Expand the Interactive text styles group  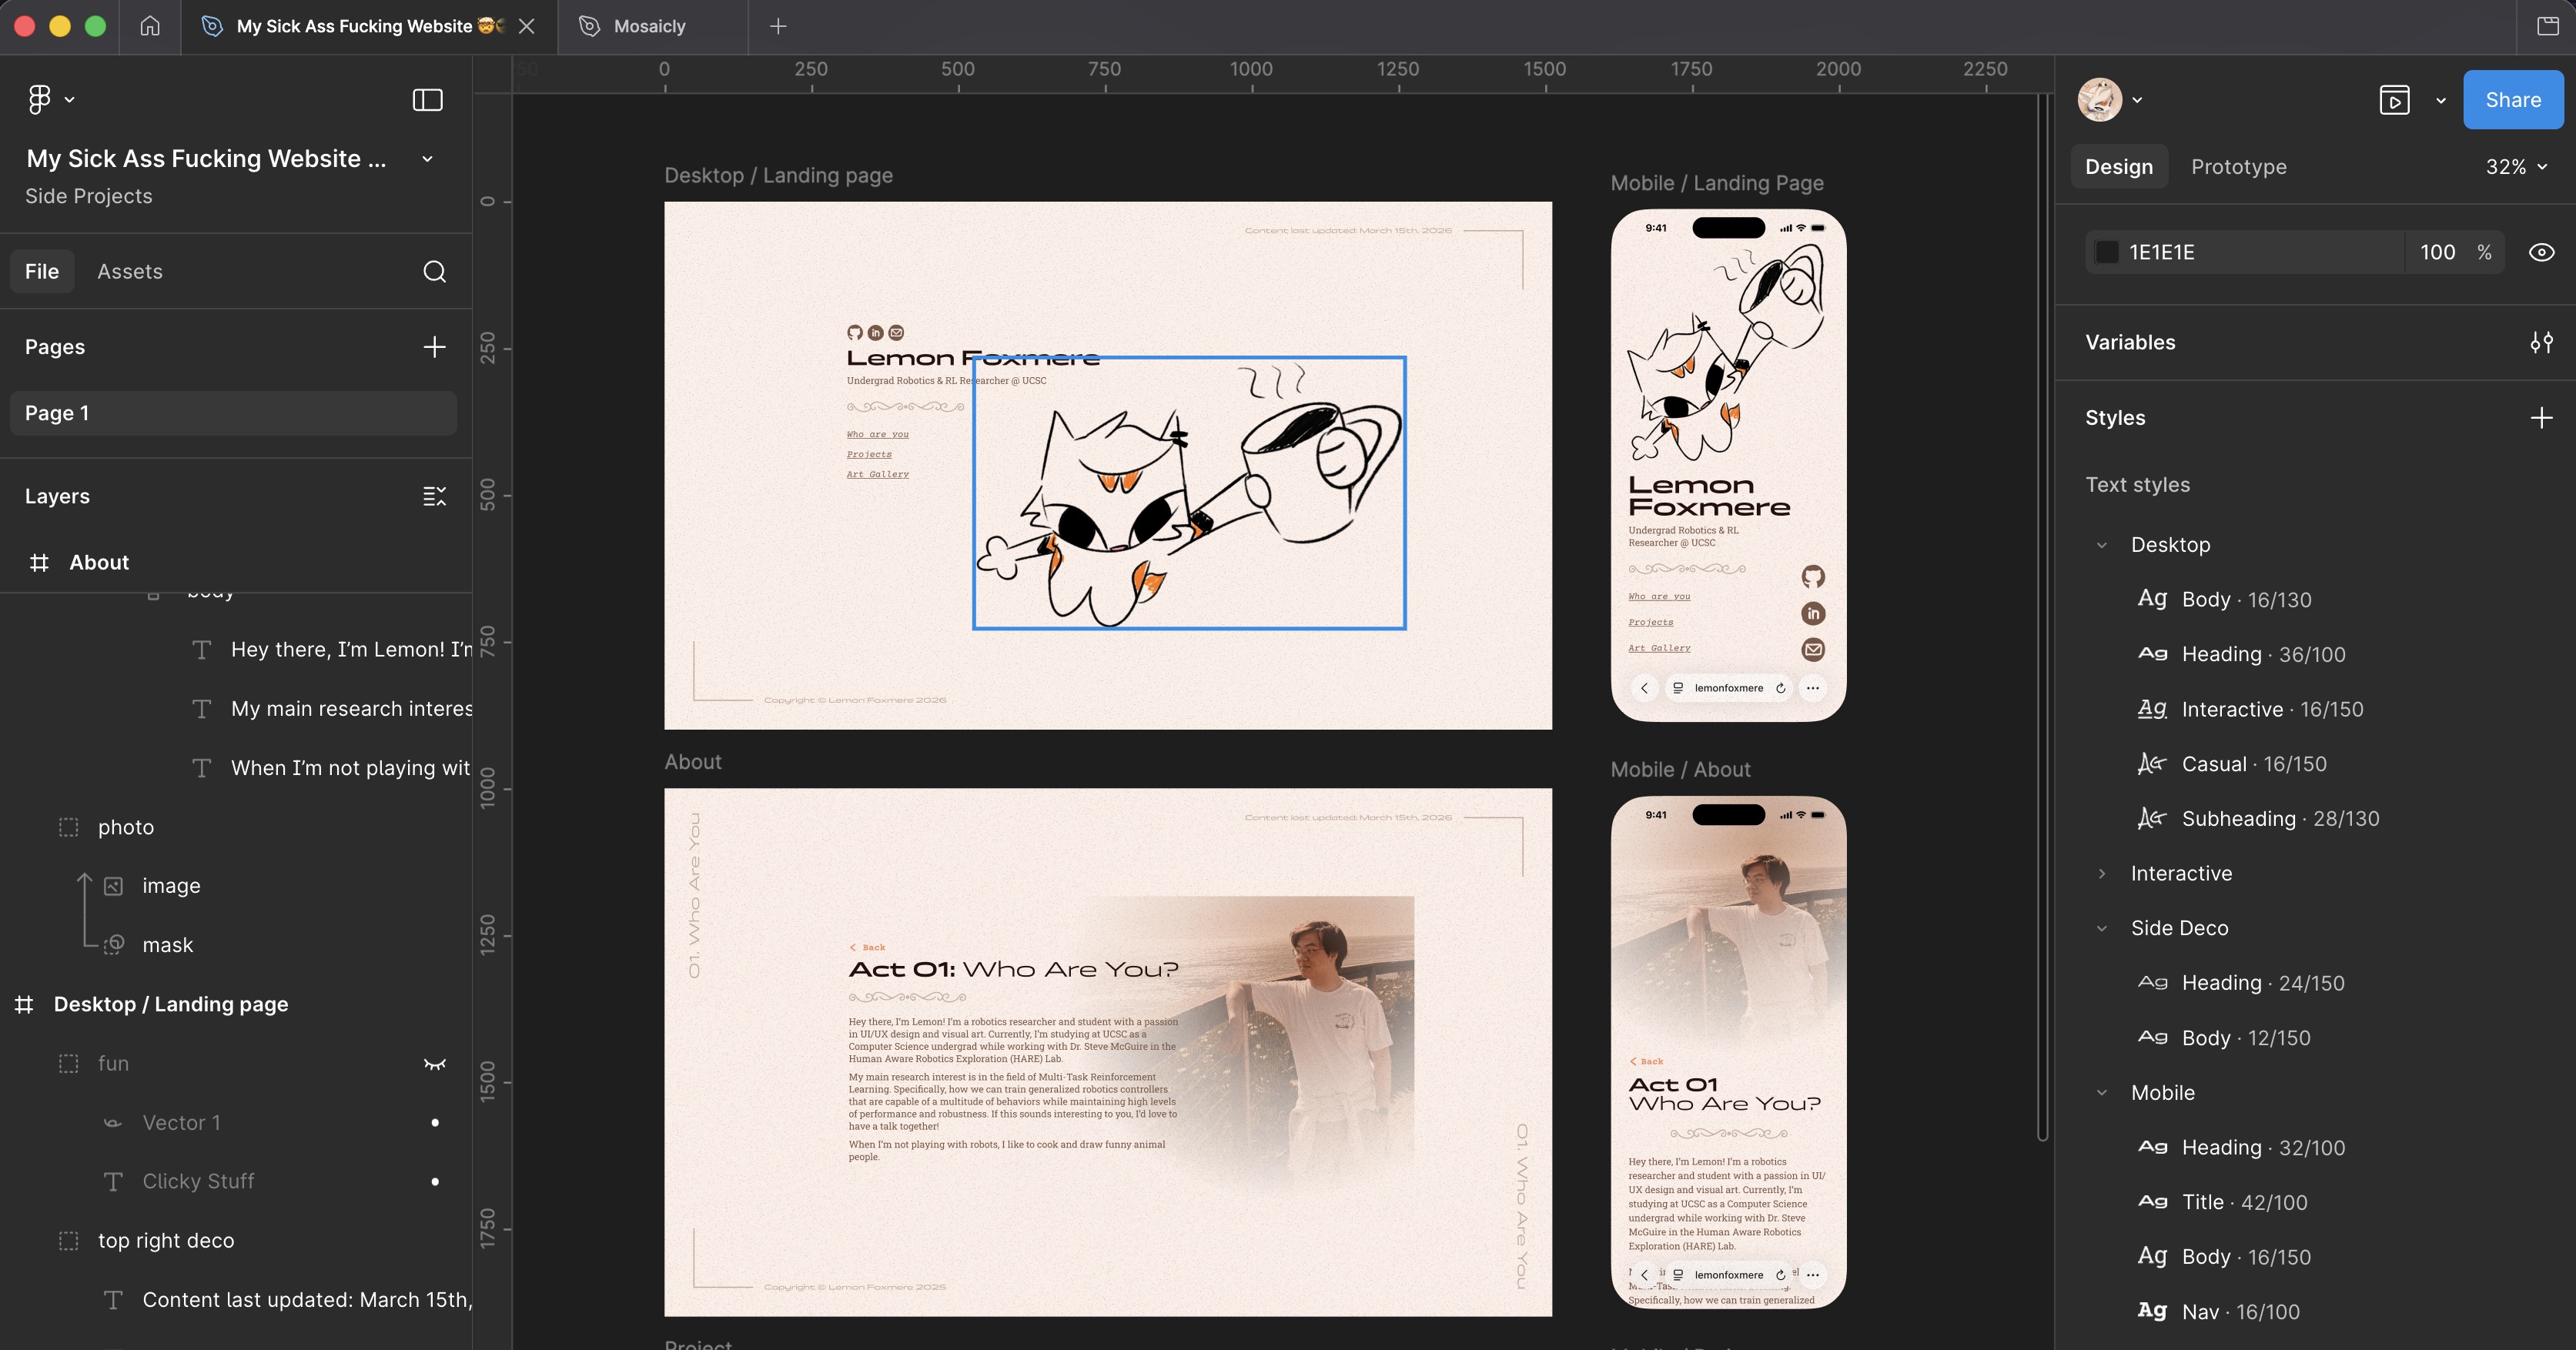click(x=2102, y=873)
